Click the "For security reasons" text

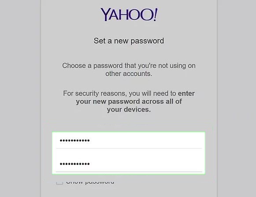(x=95, y=94)
